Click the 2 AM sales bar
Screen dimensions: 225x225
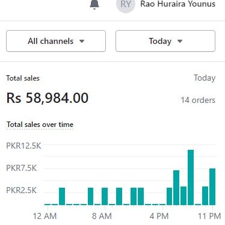62,196
